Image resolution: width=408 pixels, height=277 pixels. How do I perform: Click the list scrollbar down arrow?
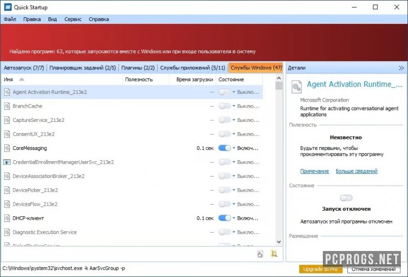(279, 242)
